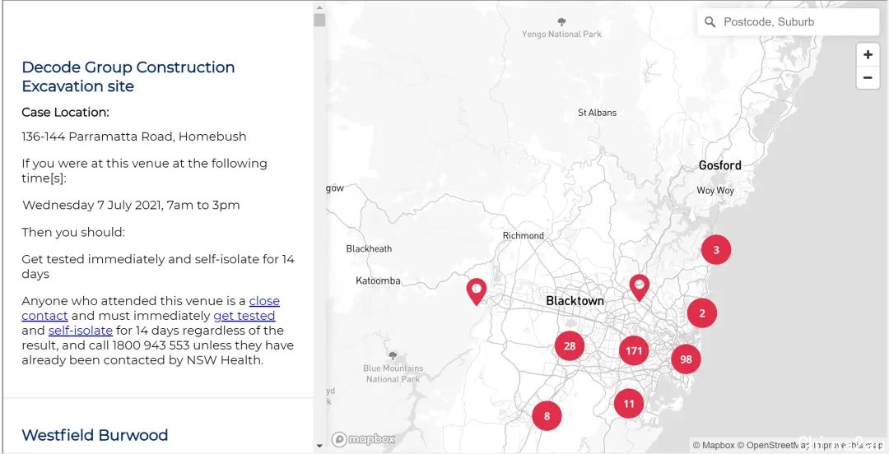The width and height of the screenshot is (889, 454).
Task: Click the search magnifier icon
Action: pos(710,22)
